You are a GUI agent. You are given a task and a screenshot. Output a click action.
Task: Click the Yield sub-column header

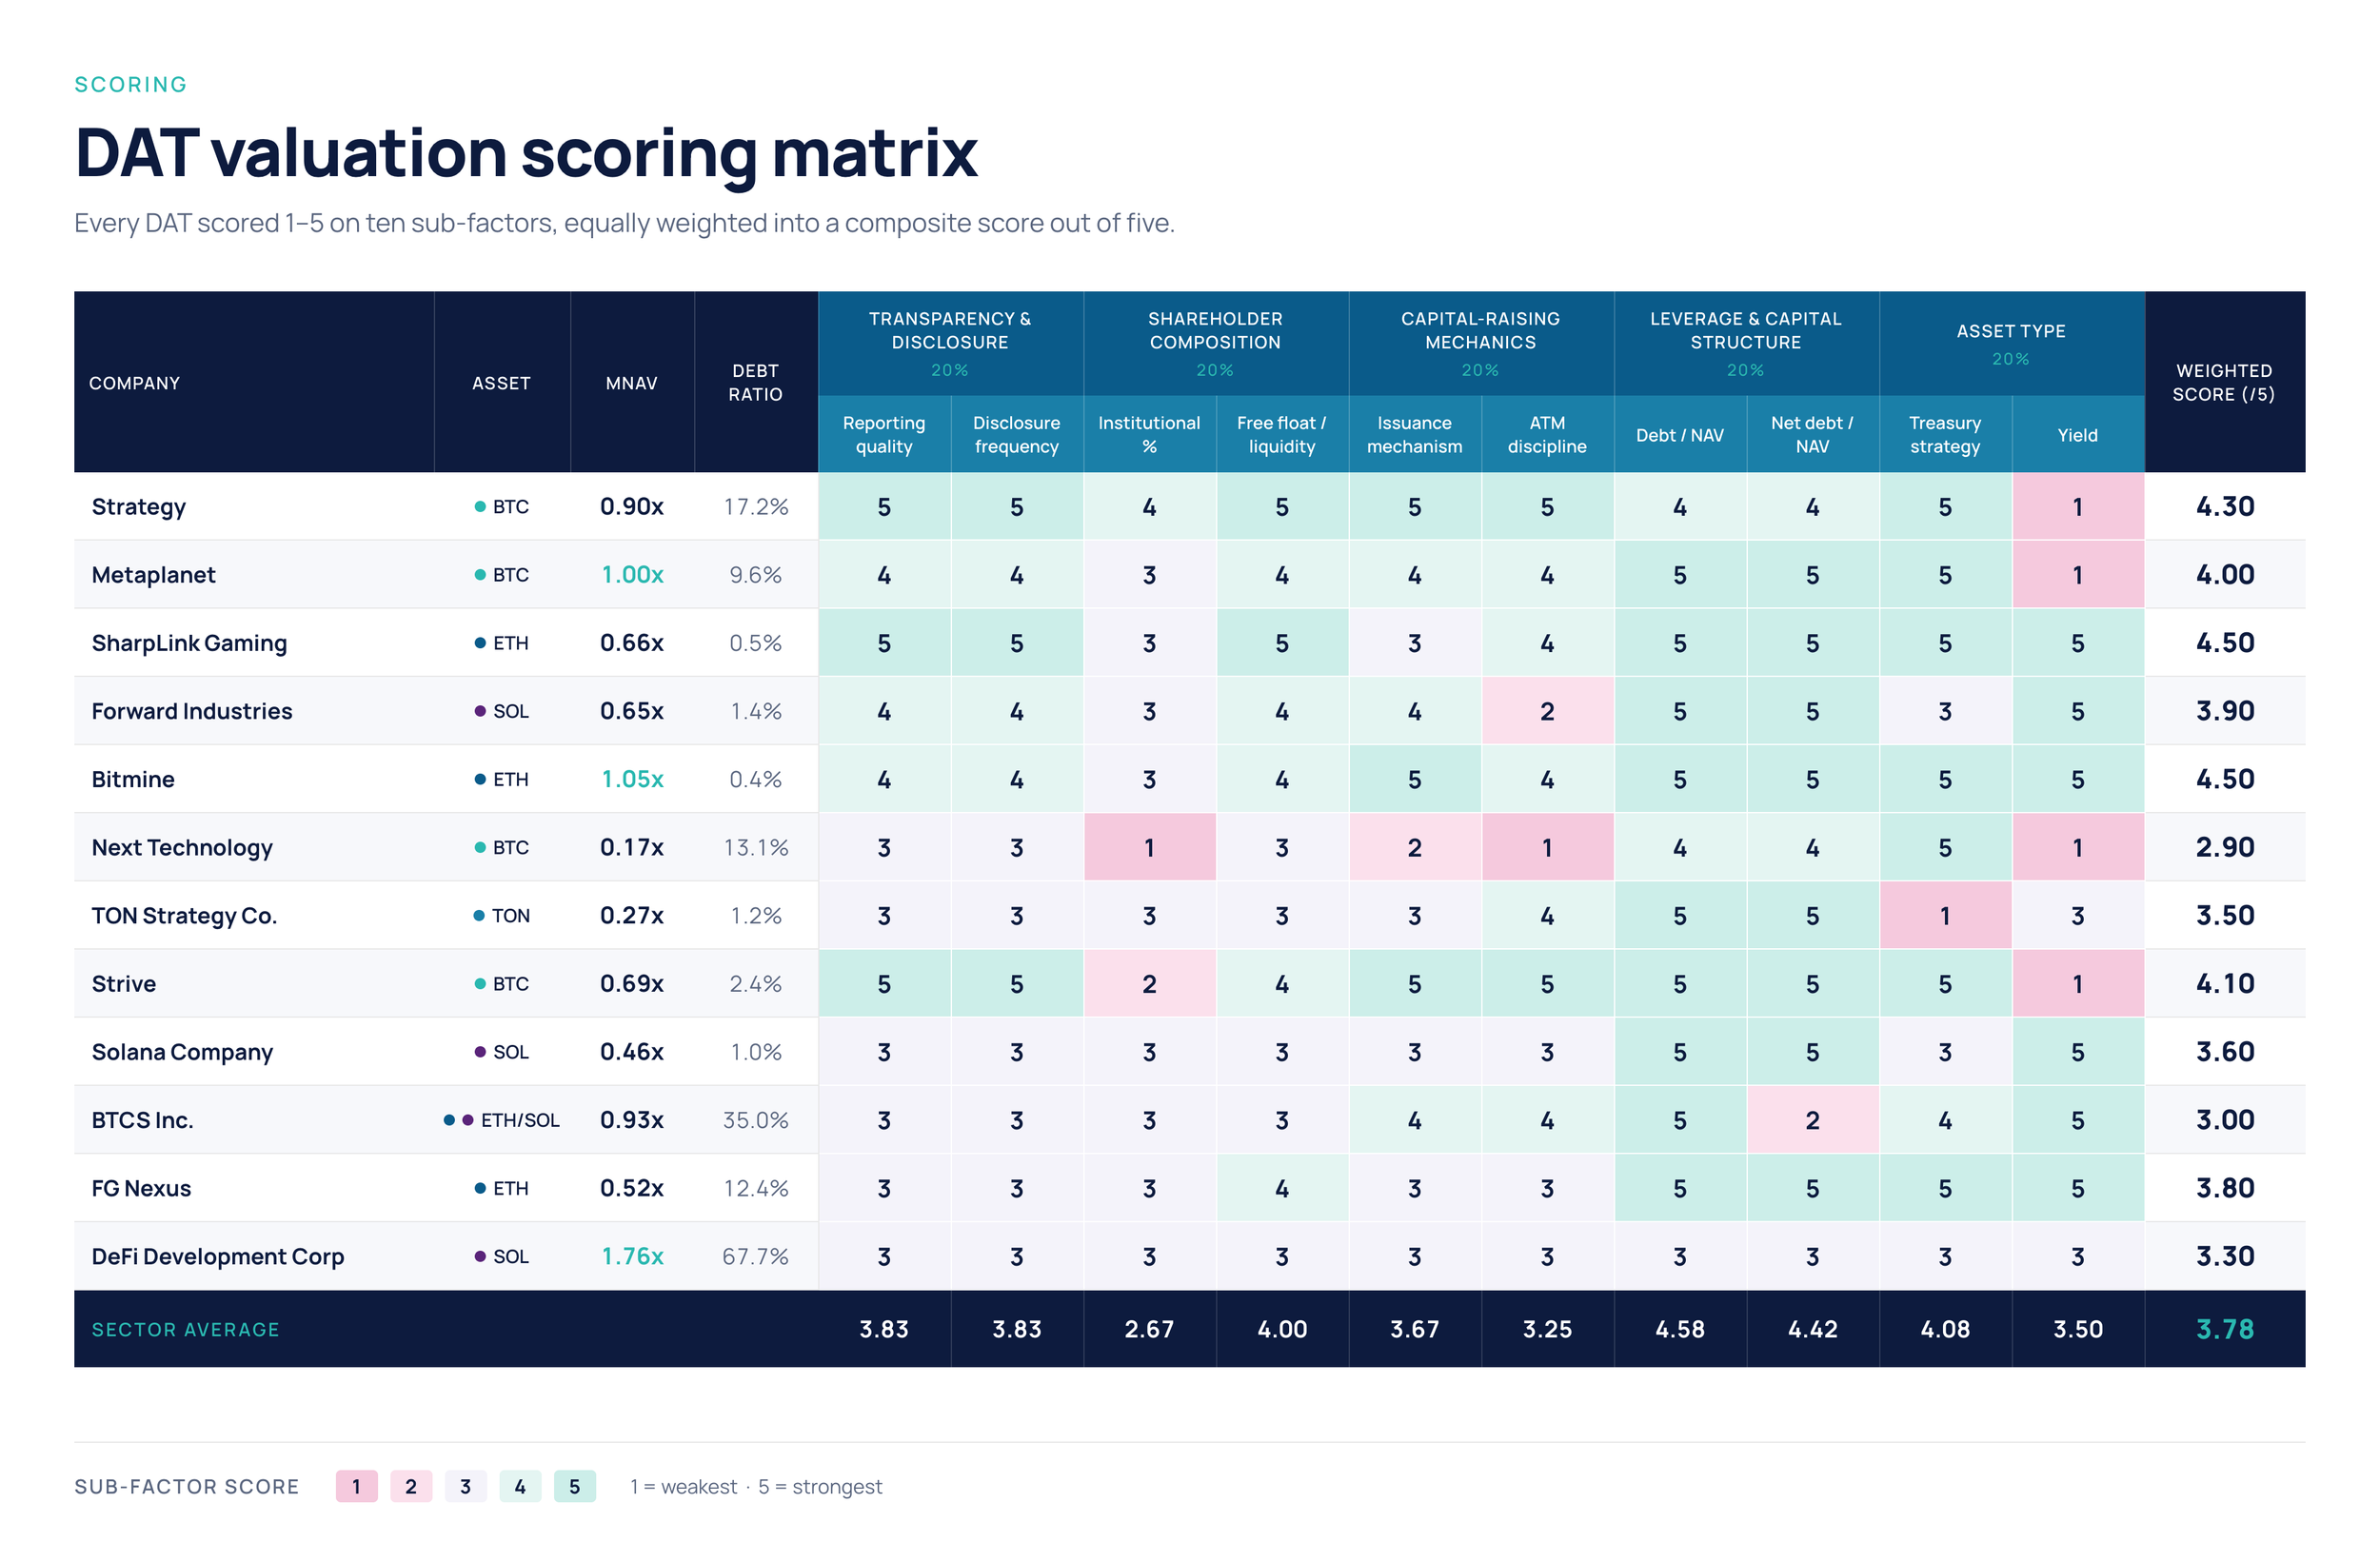2078,434
